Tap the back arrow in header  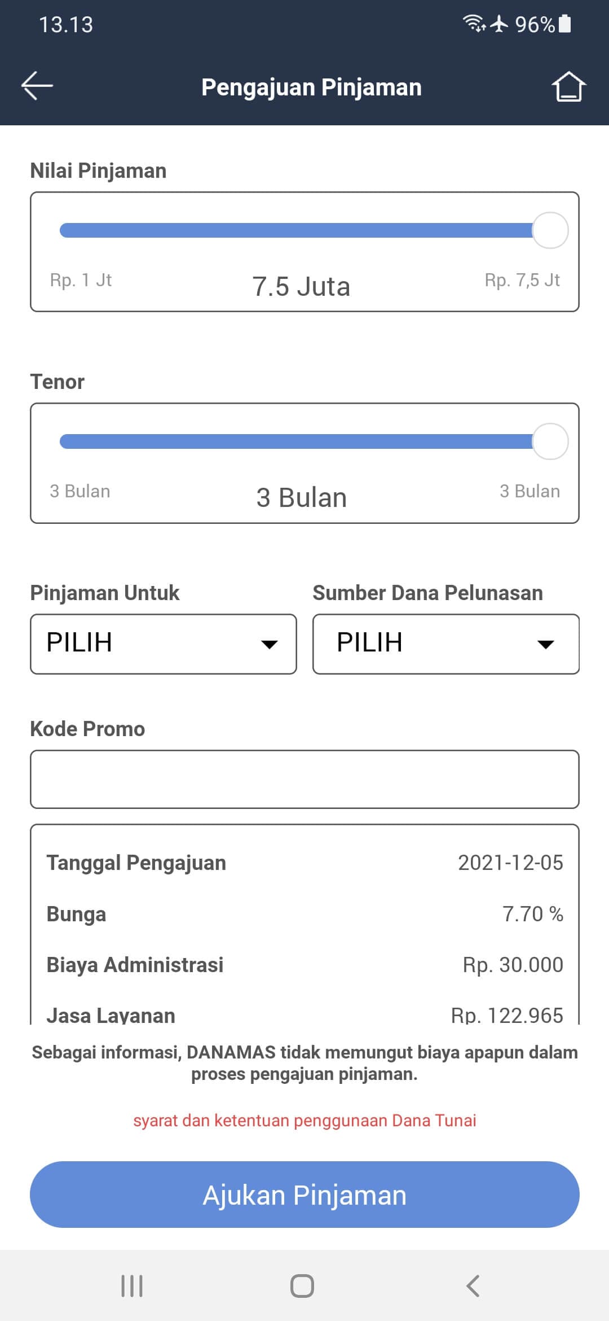point(37,86)
